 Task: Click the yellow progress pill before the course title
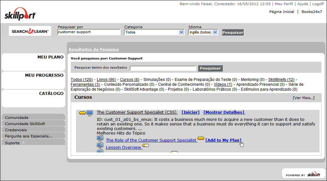click(82, 113)
